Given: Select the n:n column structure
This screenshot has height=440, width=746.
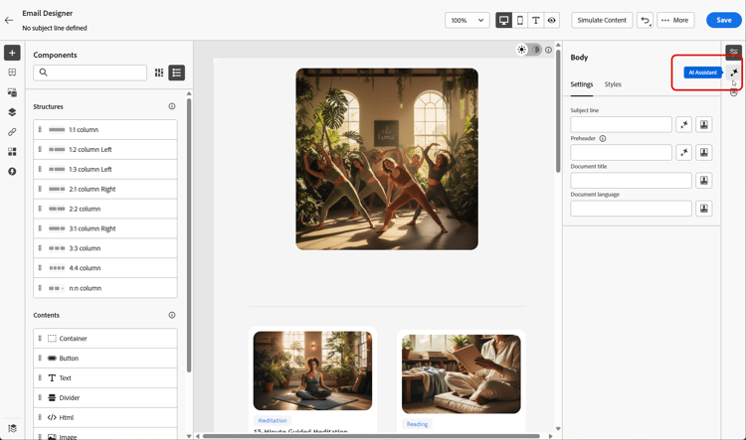Looking at the screenshot, I should (x=105, y=288).
